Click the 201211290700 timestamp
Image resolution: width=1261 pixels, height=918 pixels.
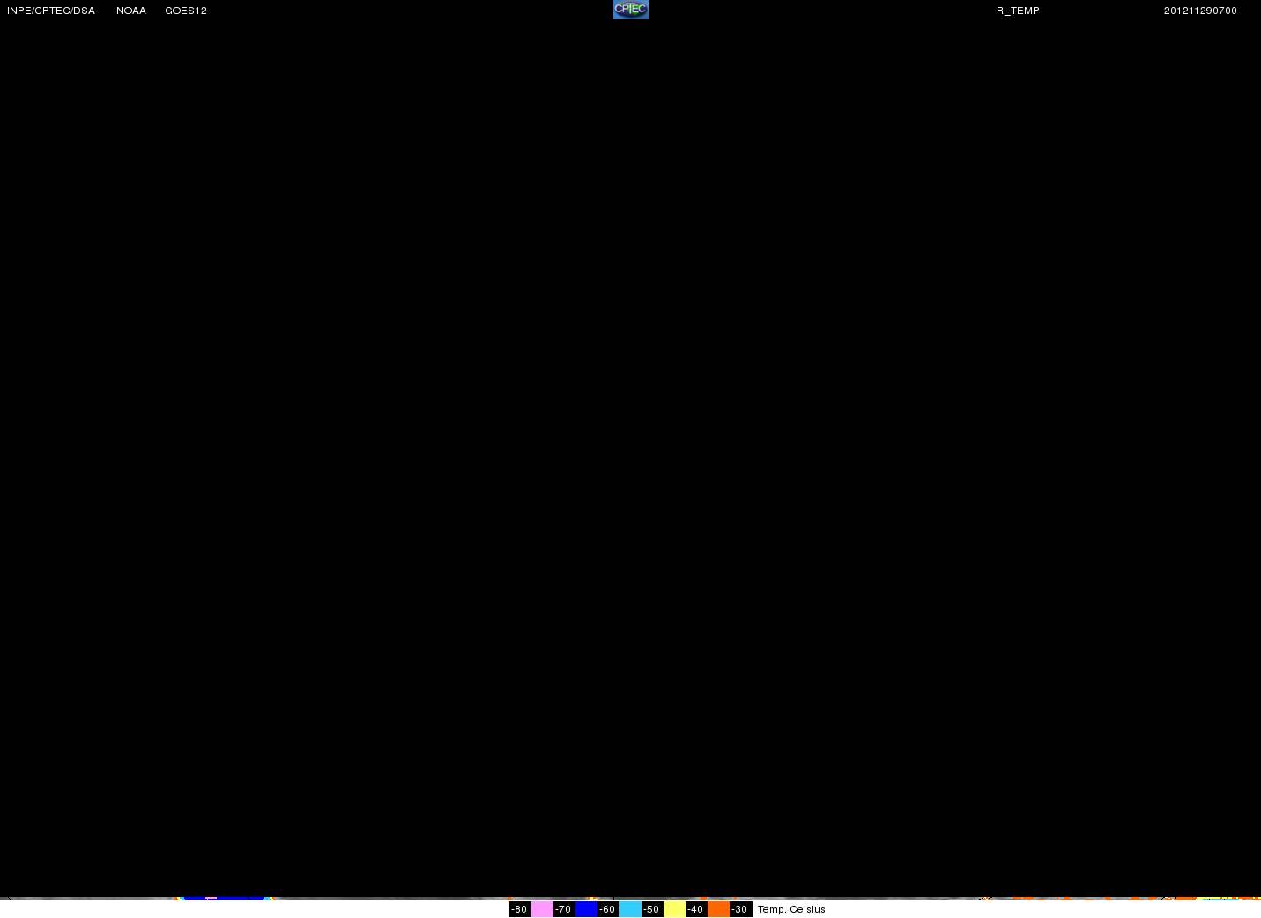(x=1200, y=11)
